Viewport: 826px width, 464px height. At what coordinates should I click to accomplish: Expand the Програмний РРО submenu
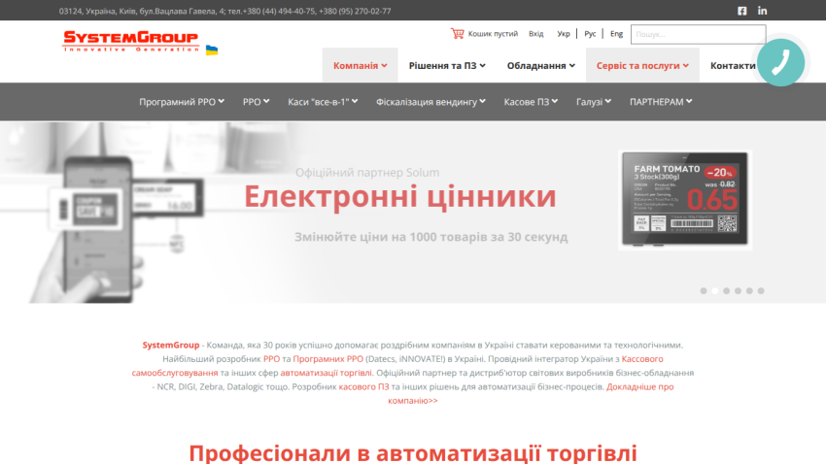click(181, 102)
